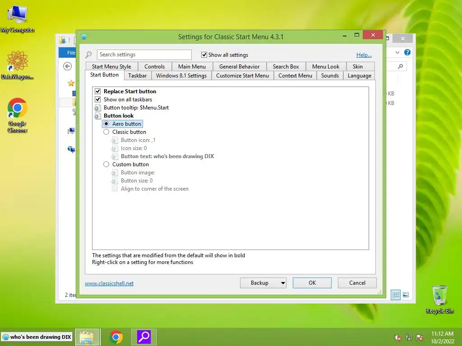Image resolution: width=462 pixels, height=346 pixels.
Task: Expand the Explorer ribbon chevron
Action: click(397, 52)
